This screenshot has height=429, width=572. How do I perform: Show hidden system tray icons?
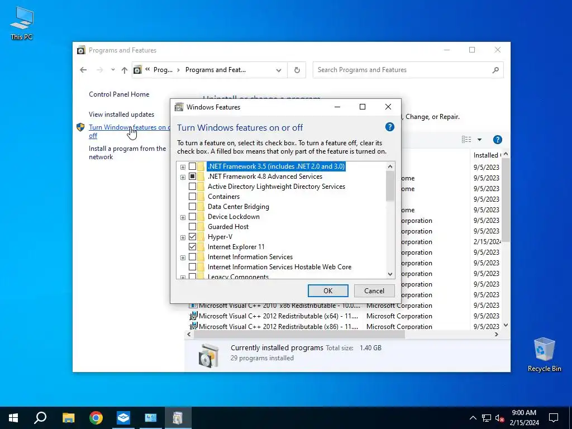[x=473, y=418]
